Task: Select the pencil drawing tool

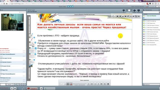Action: click(112, 16)
